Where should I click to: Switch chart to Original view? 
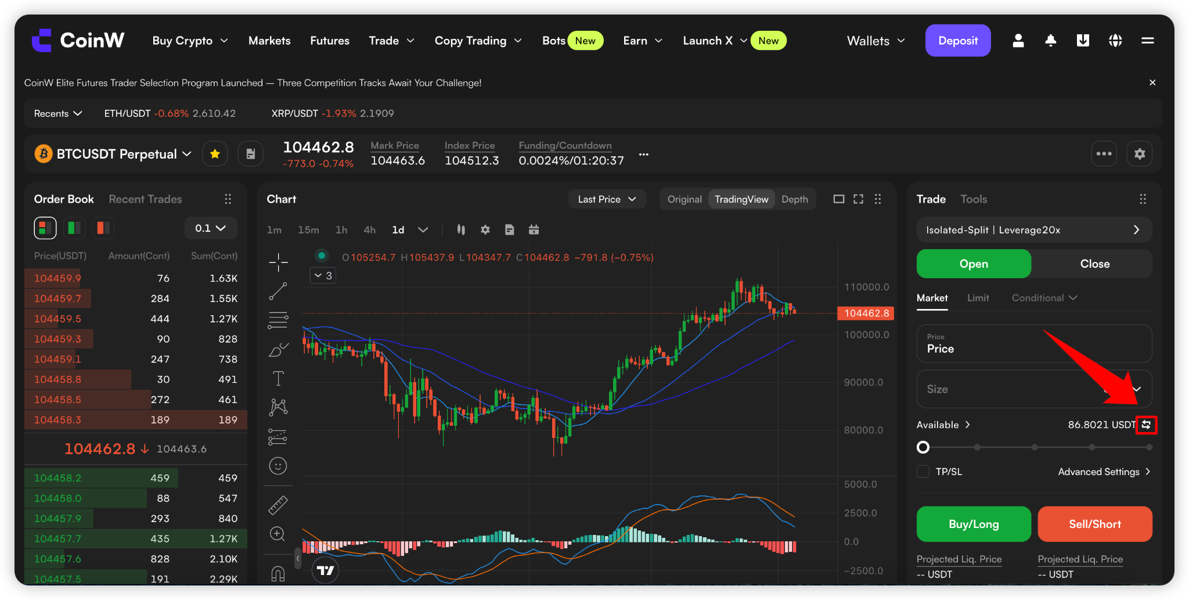[x=684, y=199]
